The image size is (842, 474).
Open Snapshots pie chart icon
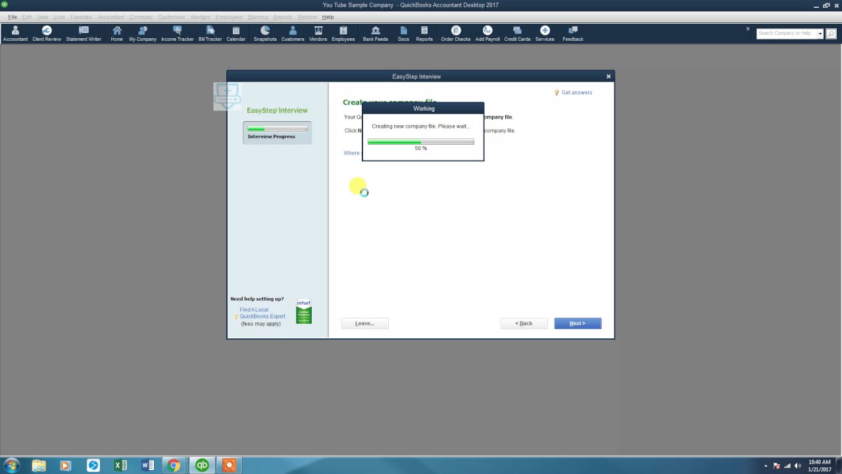click(x=265, y=34)
